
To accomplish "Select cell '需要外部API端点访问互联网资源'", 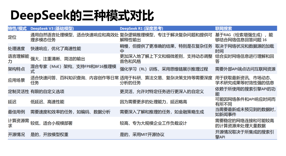I will [245, 69].
